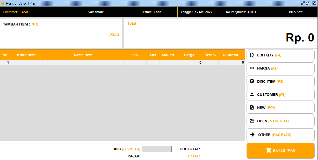The image size is (318, 160).
Task: Click the New document icon
Action: click(252, 108)
